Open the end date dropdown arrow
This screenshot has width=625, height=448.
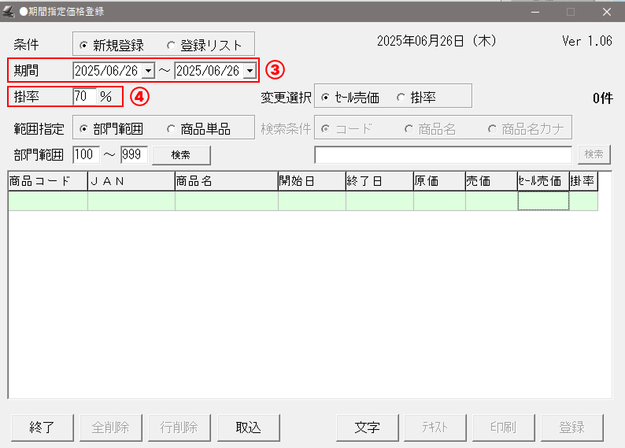click(250, 71)
